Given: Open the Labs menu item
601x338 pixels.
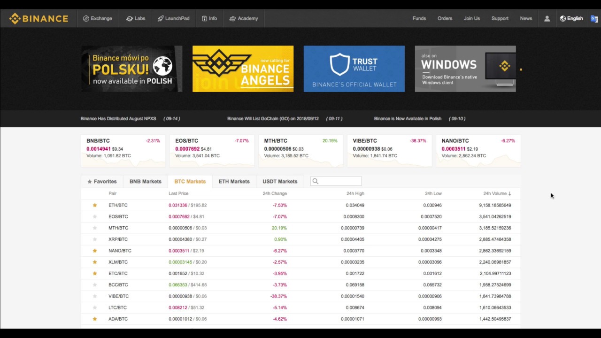Looking at the screenshot, I should coord(136,19).
